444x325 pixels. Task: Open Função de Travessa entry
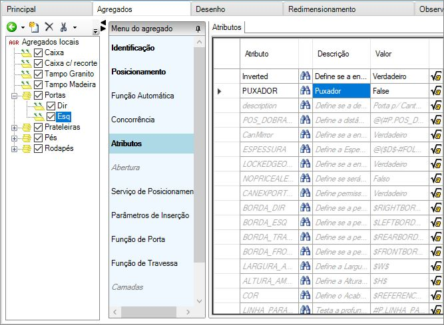point(144,263)
